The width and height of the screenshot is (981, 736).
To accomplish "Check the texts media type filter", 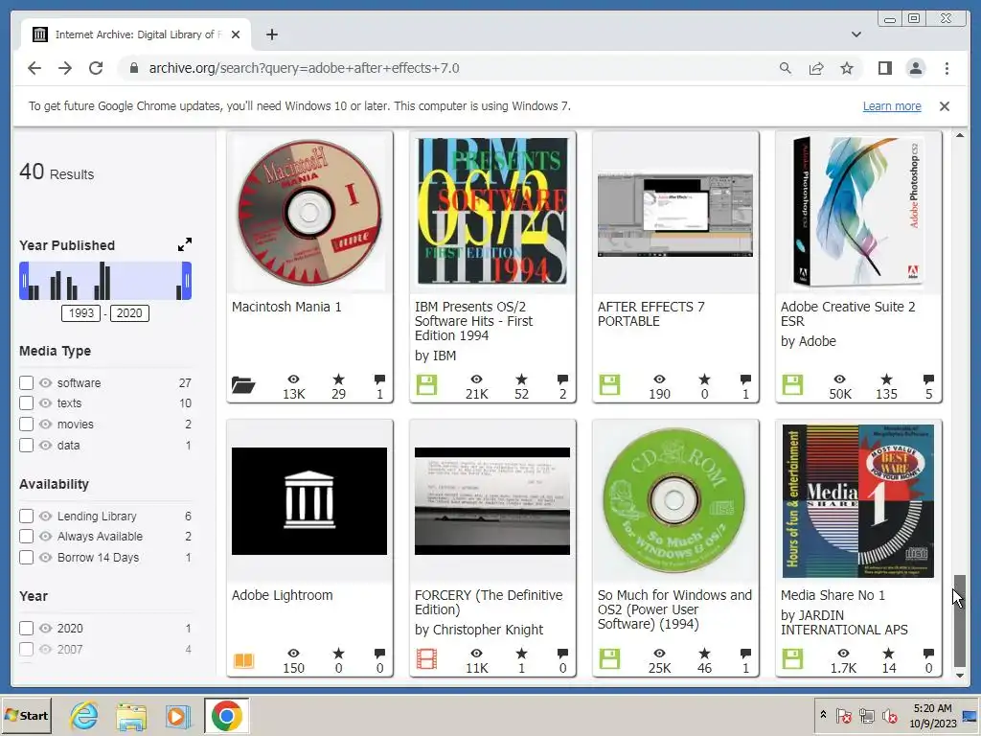I will click(26, 403).
